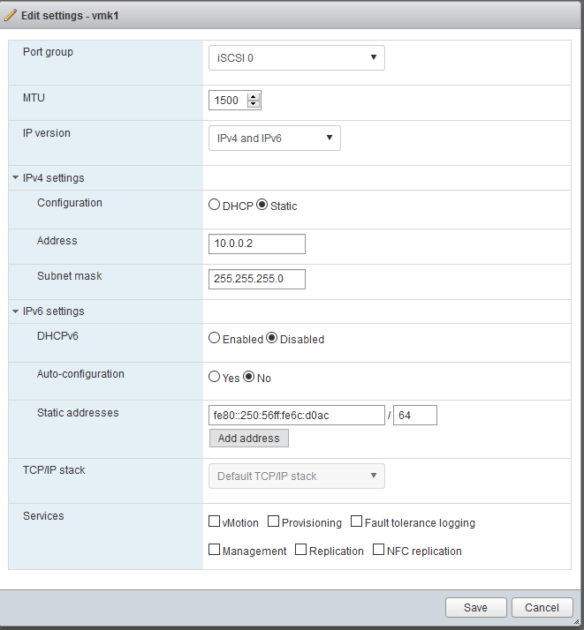
Task: Enable the Management service checkbox
Action: [214, 549]
